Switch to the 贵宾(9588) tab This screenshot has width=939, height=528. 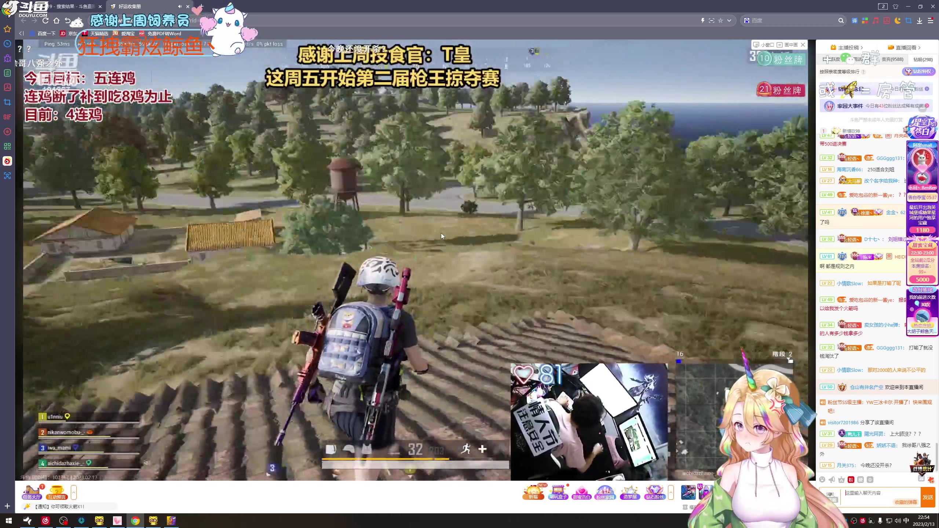pos(892,59)
